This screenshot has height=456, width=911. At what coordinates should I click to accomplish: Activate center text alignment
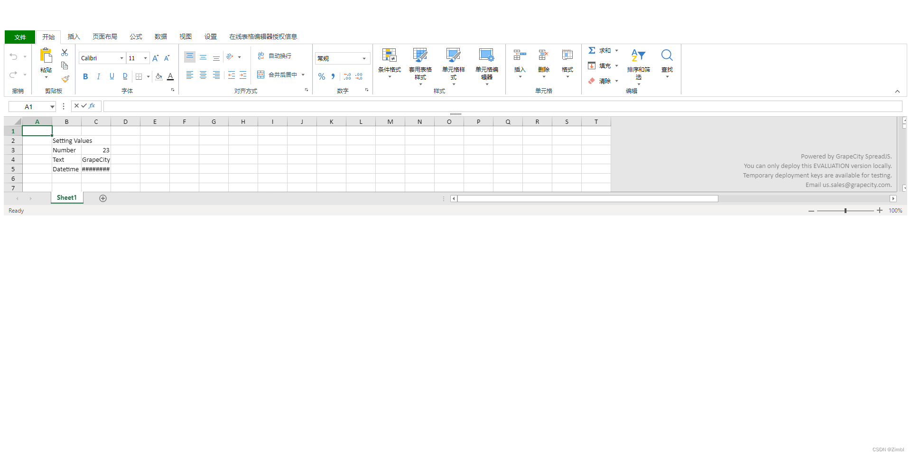(x=203, y=74)
